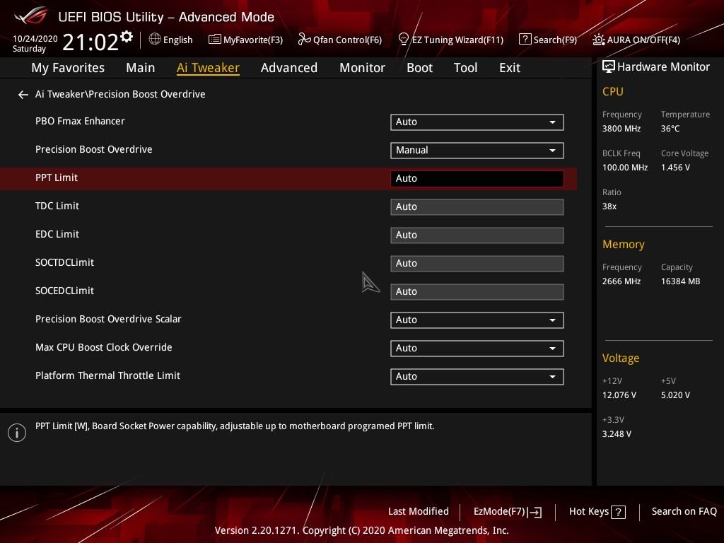Click the Ai Tweaker\Precision Boost Overdrive breadcrumb

120,94
